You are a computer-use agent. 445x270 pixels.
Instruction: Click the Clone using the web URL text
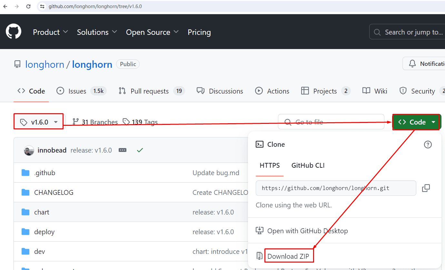[294, 205]
